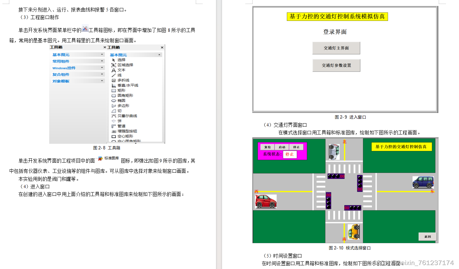The width and height of the screenshot is (459, 269).
Task: Expand the 对象模板 category
Action: click(78, 81)
